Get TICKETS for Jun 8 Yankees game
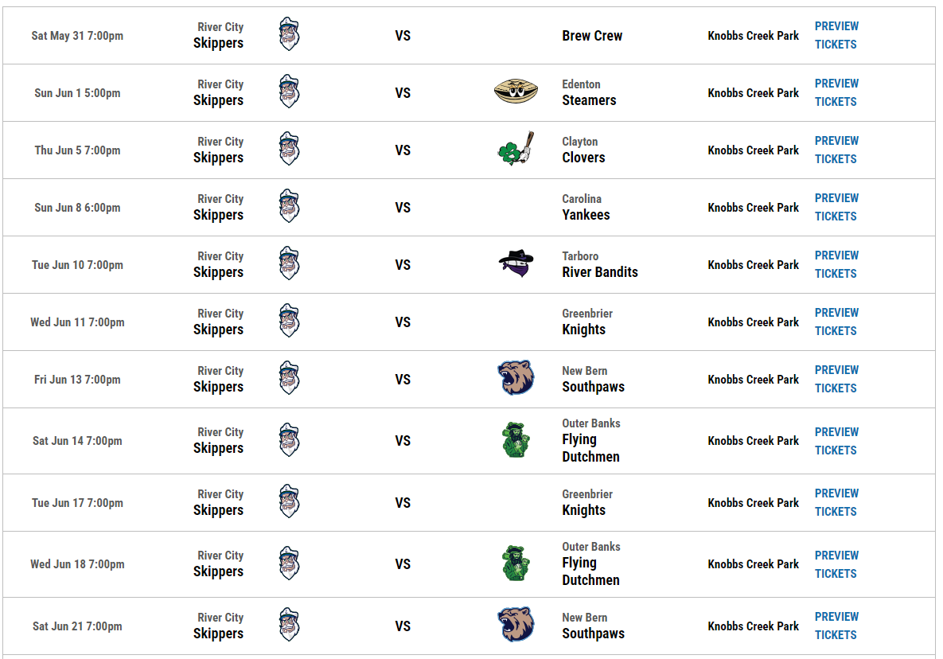This screenshot has height=659, width=943. pyautogui.click(x=836, y=216)
